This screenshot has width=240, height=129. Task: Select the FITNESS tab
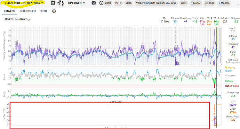(x=10, y=11)
